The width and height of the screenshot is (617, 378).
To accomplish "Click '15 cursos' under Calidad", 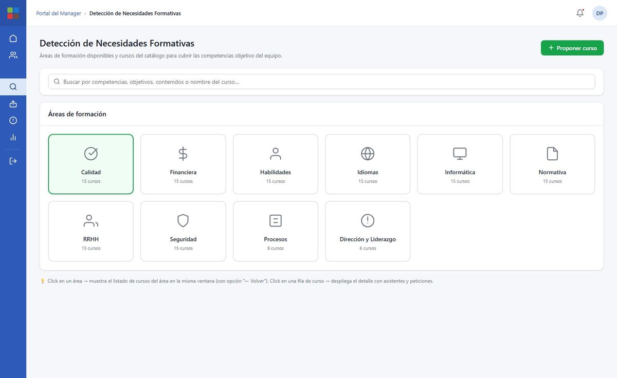I will click(x=91, y=181).
